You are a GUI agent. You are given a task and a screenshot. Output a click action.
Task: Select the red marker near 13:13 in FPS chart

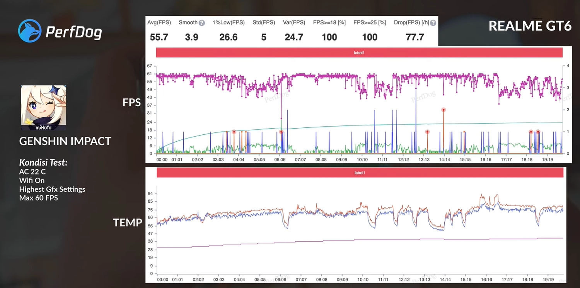pos(427,132)
